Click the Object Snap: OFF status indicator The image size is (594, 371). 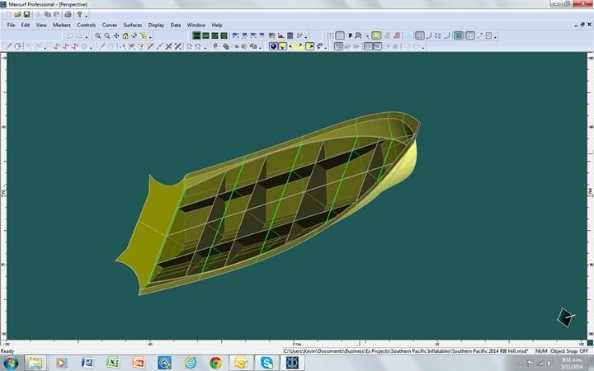pyautogui.click(x=570, y=351)
